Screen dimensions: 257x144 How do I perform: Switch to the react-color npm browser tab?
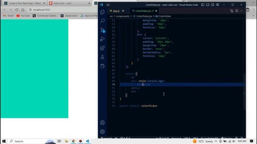point(69,3)
